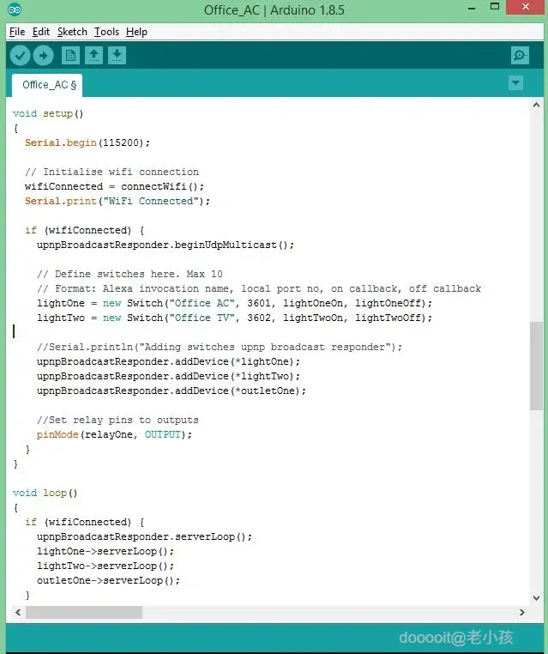548x654 pixels.
Task: Click '// Initialise wifi connection' comment
Action: tap(111, 172)
